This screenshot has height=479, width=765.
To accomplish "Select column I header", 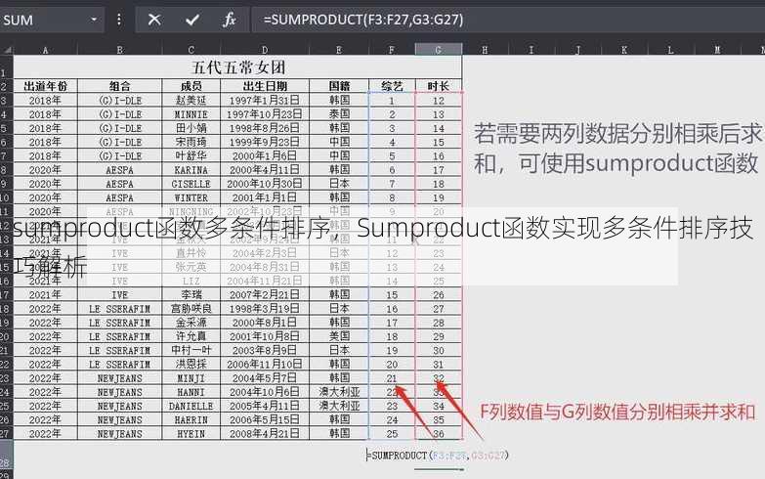I will [531, 50].
